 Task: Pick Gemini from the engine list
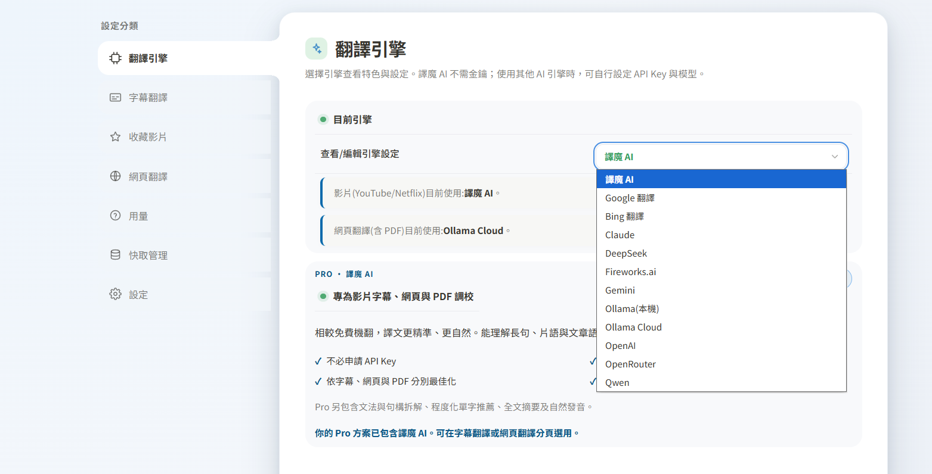click(722, 290)
